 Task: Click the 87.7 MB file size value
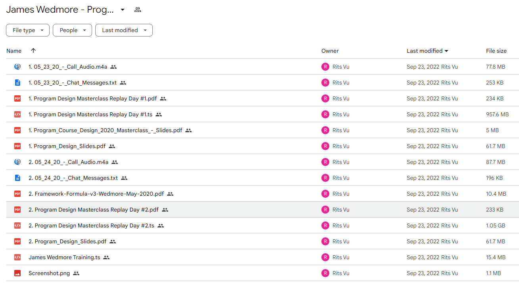(x=496, y=162)
